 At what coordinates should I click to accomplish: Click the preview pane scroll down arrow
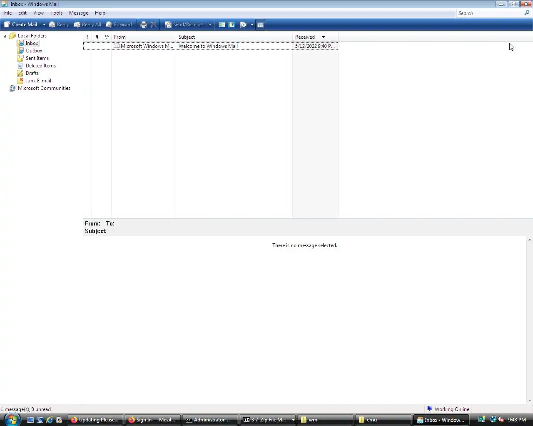pos(530,401)
